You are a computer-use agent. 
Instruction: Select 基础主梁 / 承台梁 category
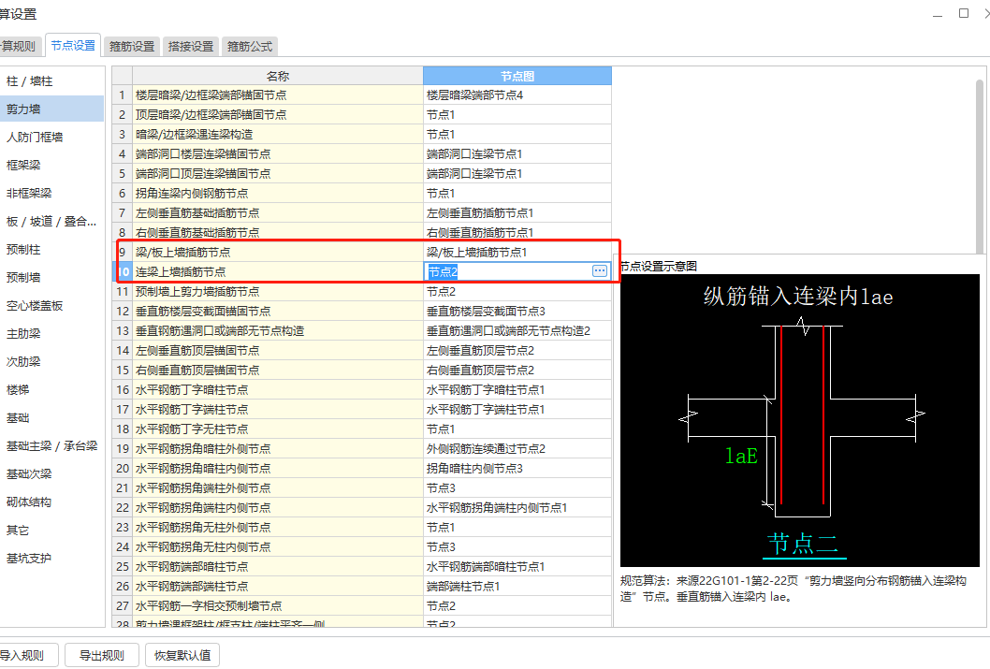point(51,445)
